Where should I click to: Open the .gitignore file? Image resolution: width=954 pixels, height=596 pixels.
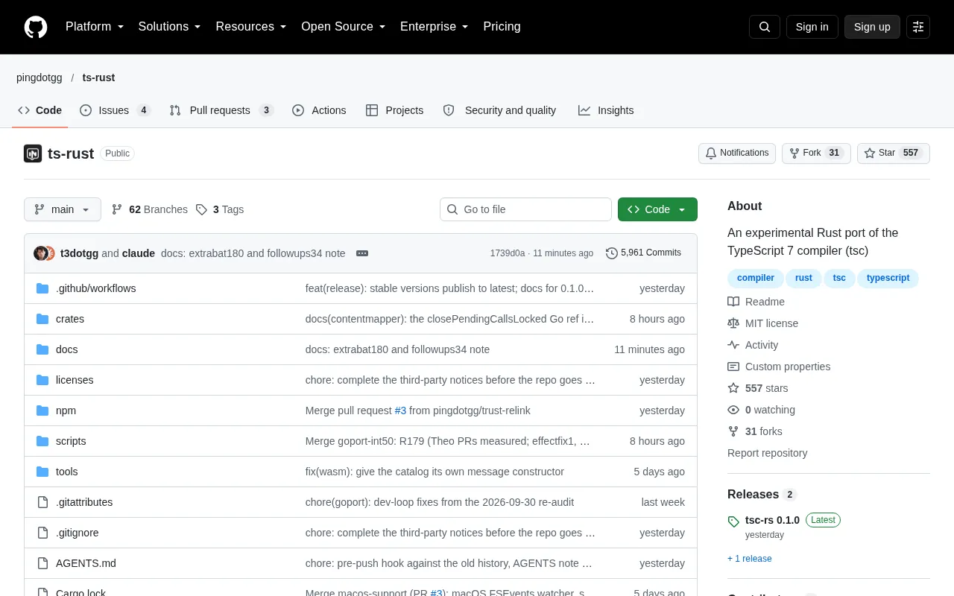click(x=77, y=533)
